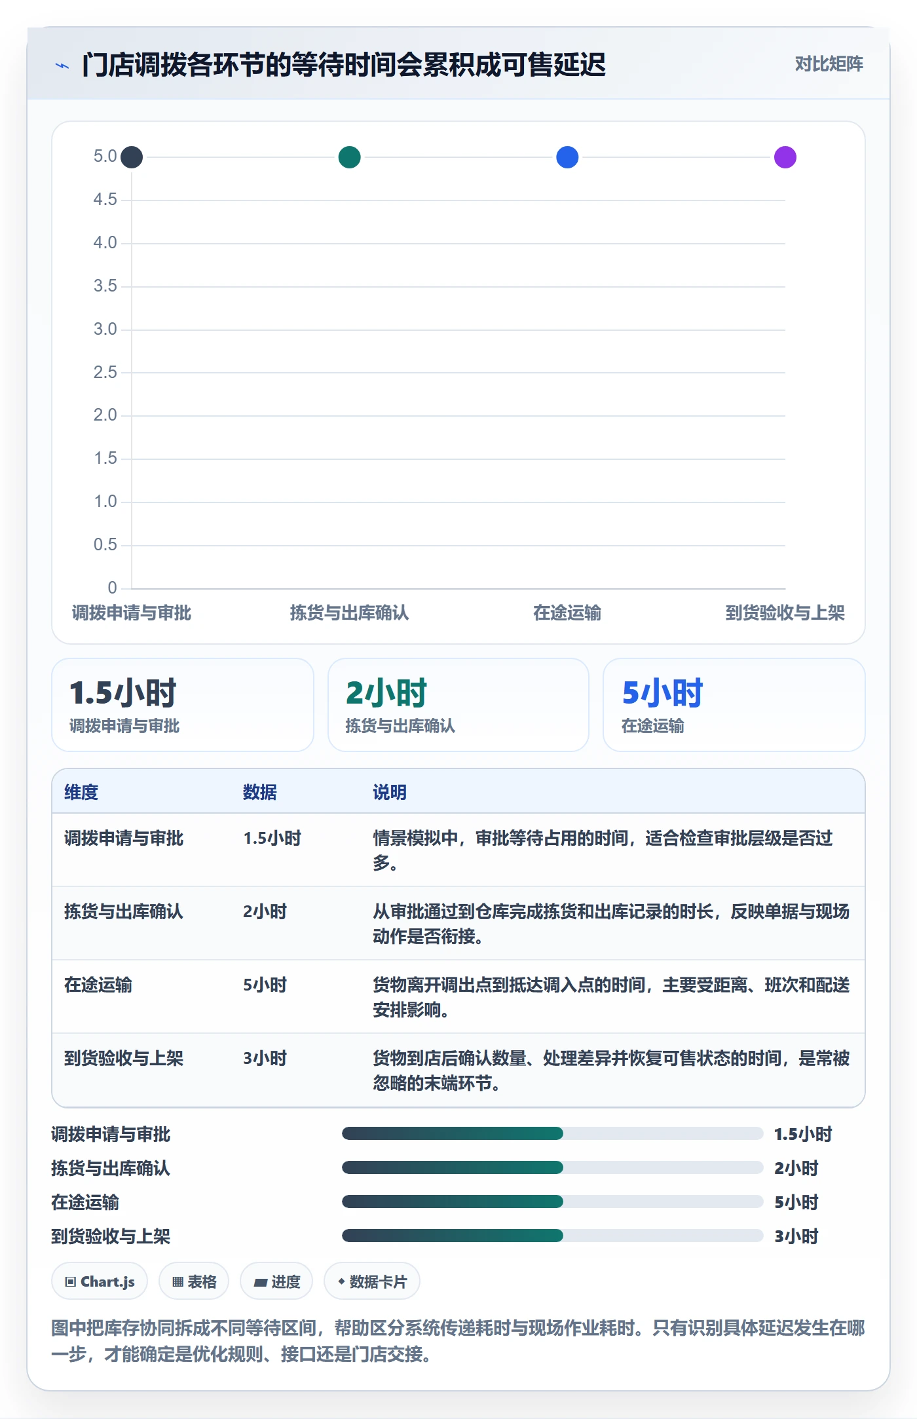Click the x-axis label 在途运输
The image size is (917, 1419).
pyautogui.click(x=567, y=613)
